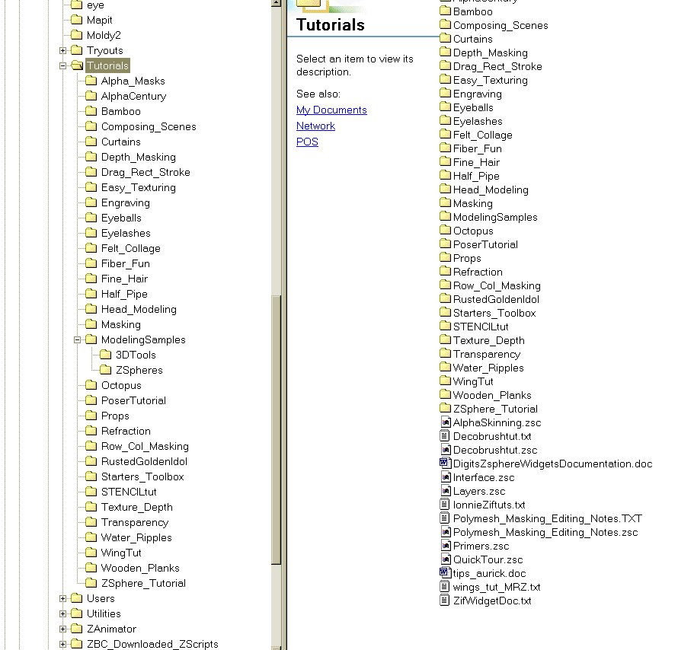Select the lonnieZiftuts.txt file icon
This screenshot has height=650, width=678.
(446, 505)
